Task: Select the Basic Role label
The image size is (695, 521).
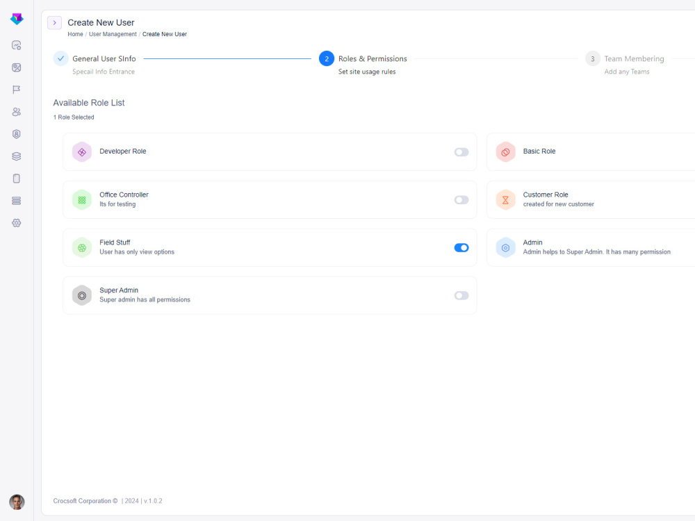Action: pos(539,151)
